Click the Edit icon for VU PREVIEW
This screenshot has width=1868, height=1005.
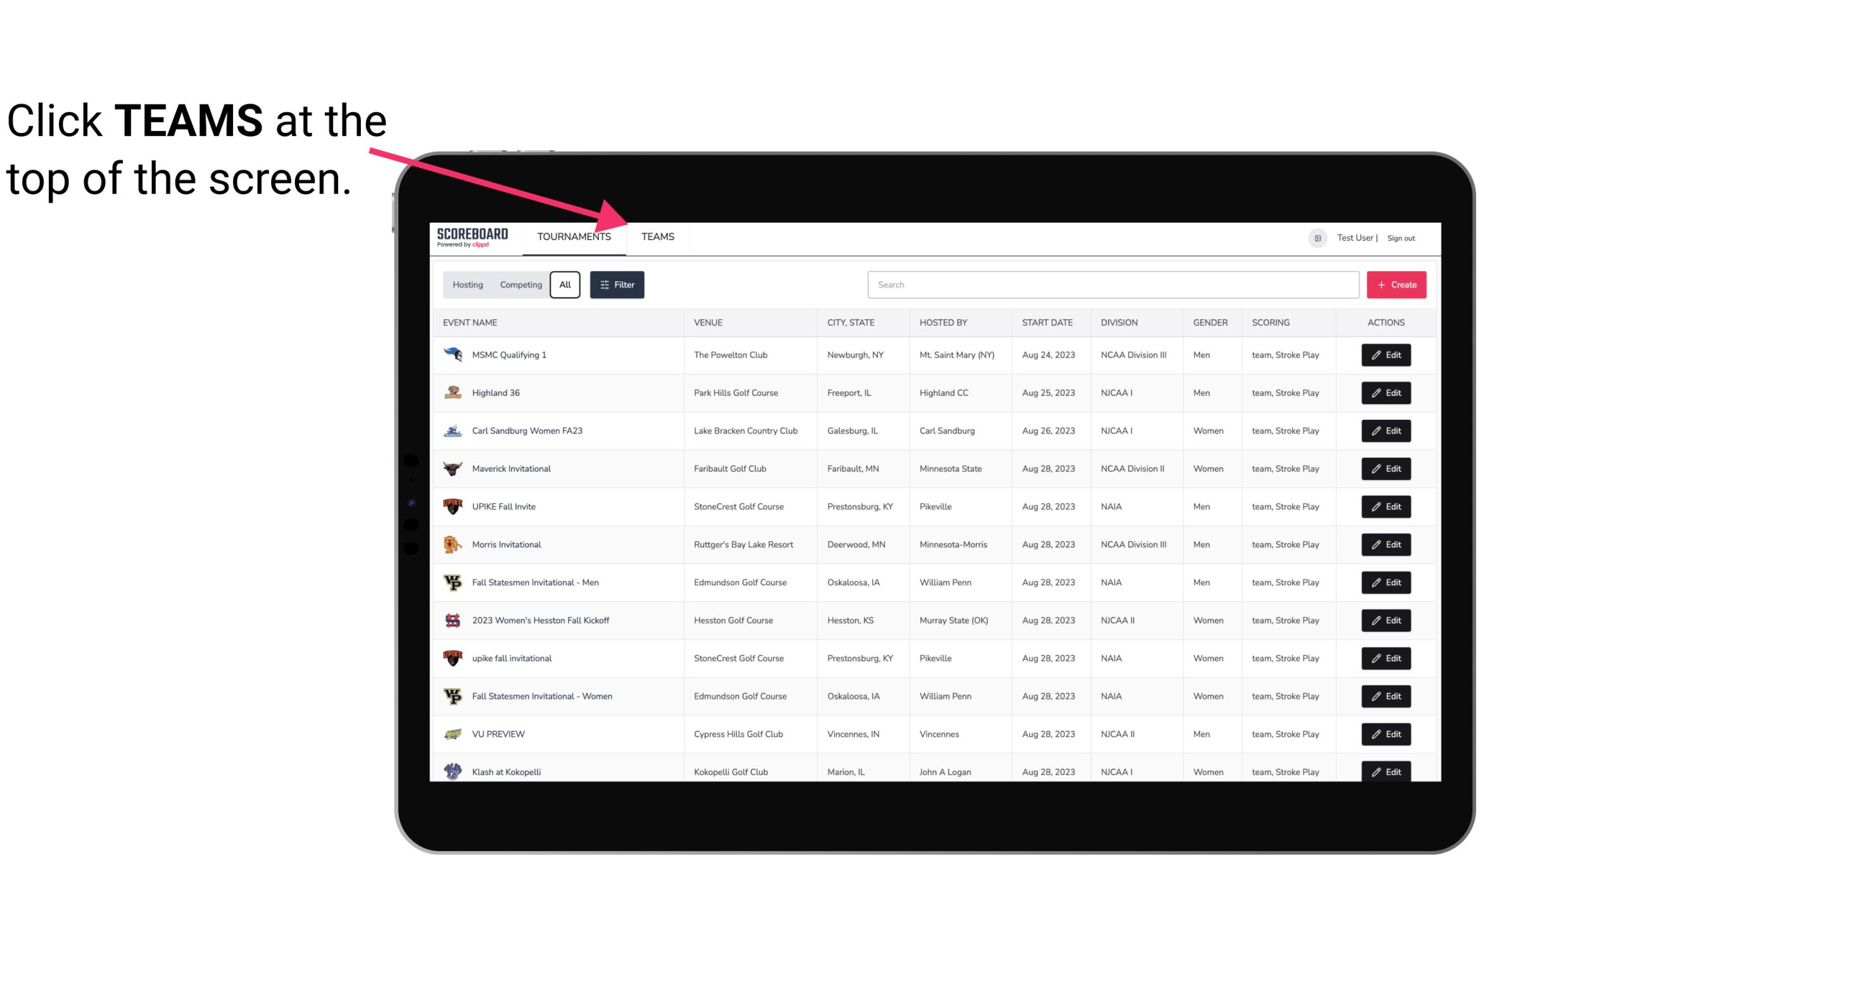[1385, 733]
